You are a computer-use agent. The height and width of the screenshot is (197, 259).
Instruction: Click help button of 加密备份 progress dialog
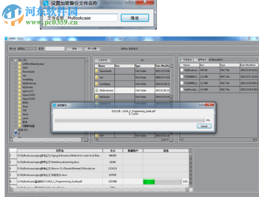(202, 104)
